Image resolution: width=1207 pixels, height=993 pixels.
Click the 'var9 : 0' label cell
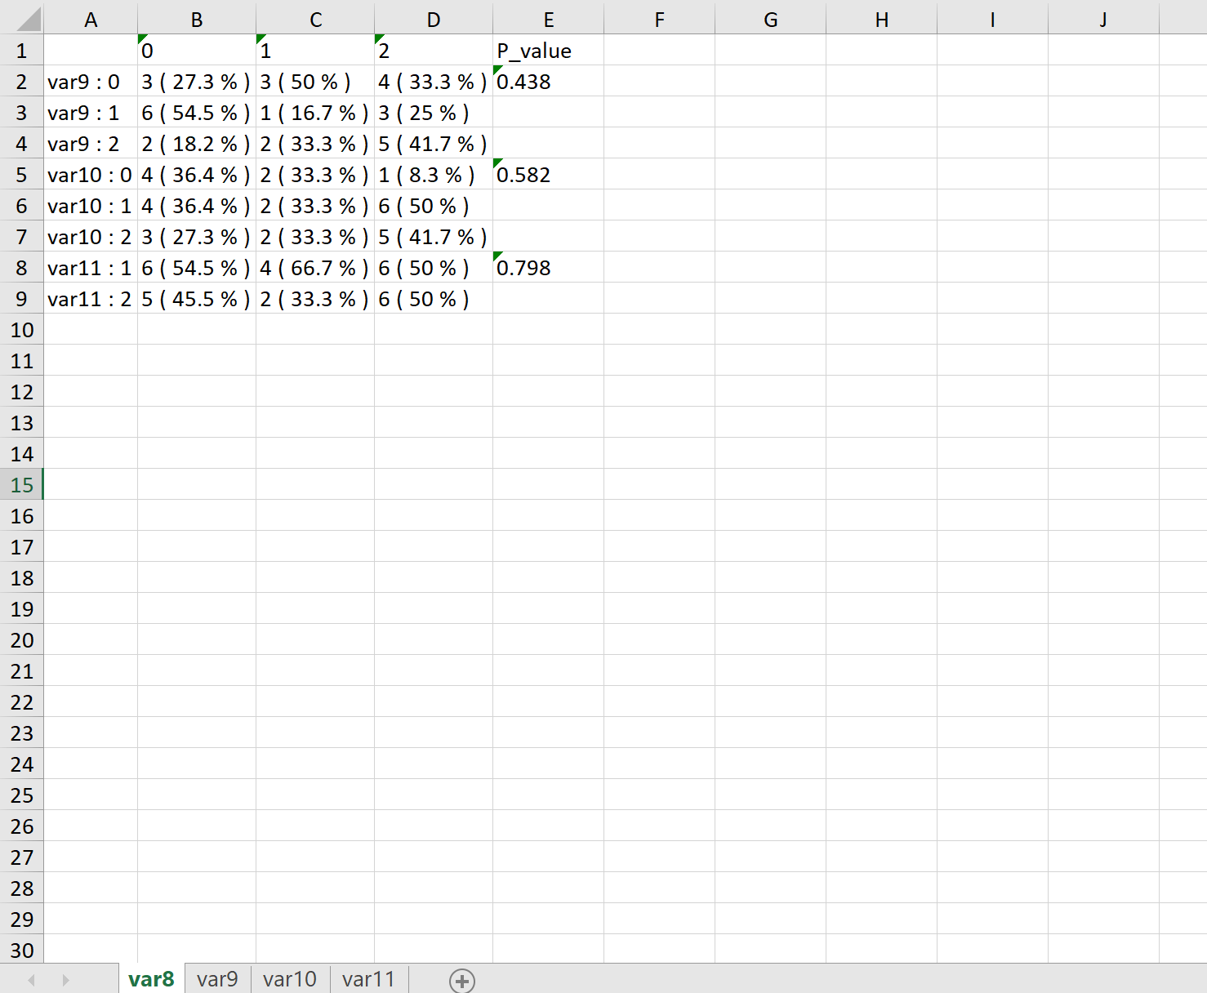click(x=91, y=82)
